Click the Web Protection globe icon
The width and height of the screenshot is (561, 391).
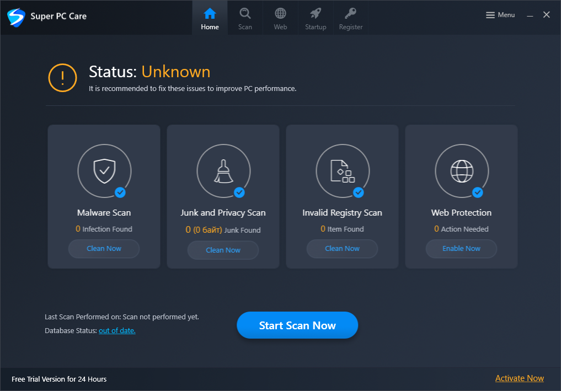coord(462,171)
